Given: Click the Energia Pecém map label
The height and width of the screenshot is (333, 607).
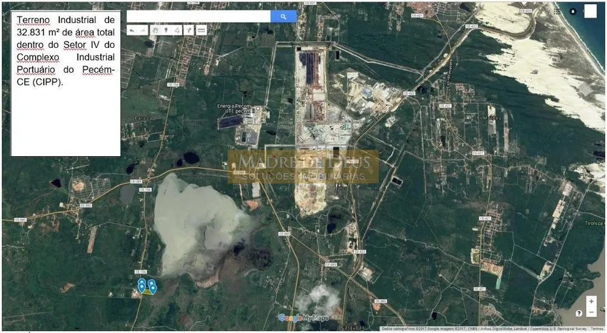Looking at the screenshot, I should click(234, 106).
